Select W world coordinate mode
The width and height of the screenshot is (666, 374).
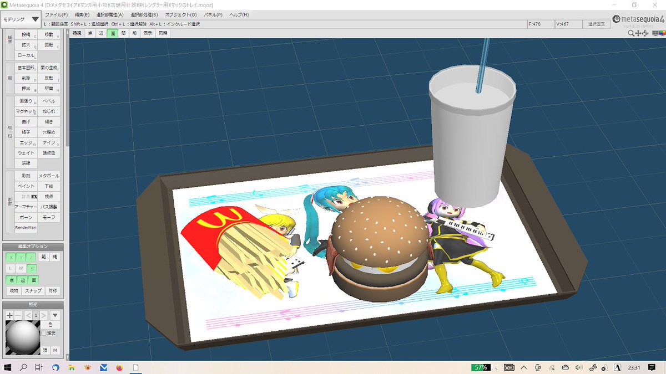click(22, 268)
